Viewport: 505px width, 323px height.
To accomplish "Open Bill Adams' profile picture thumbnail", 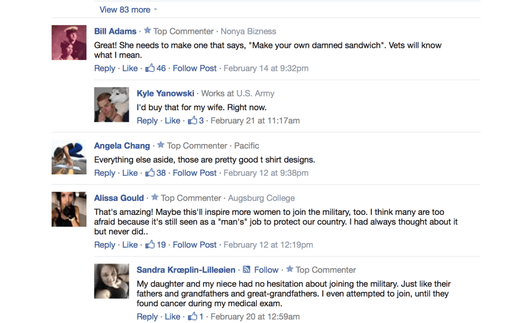I will [x=69, y=42].
